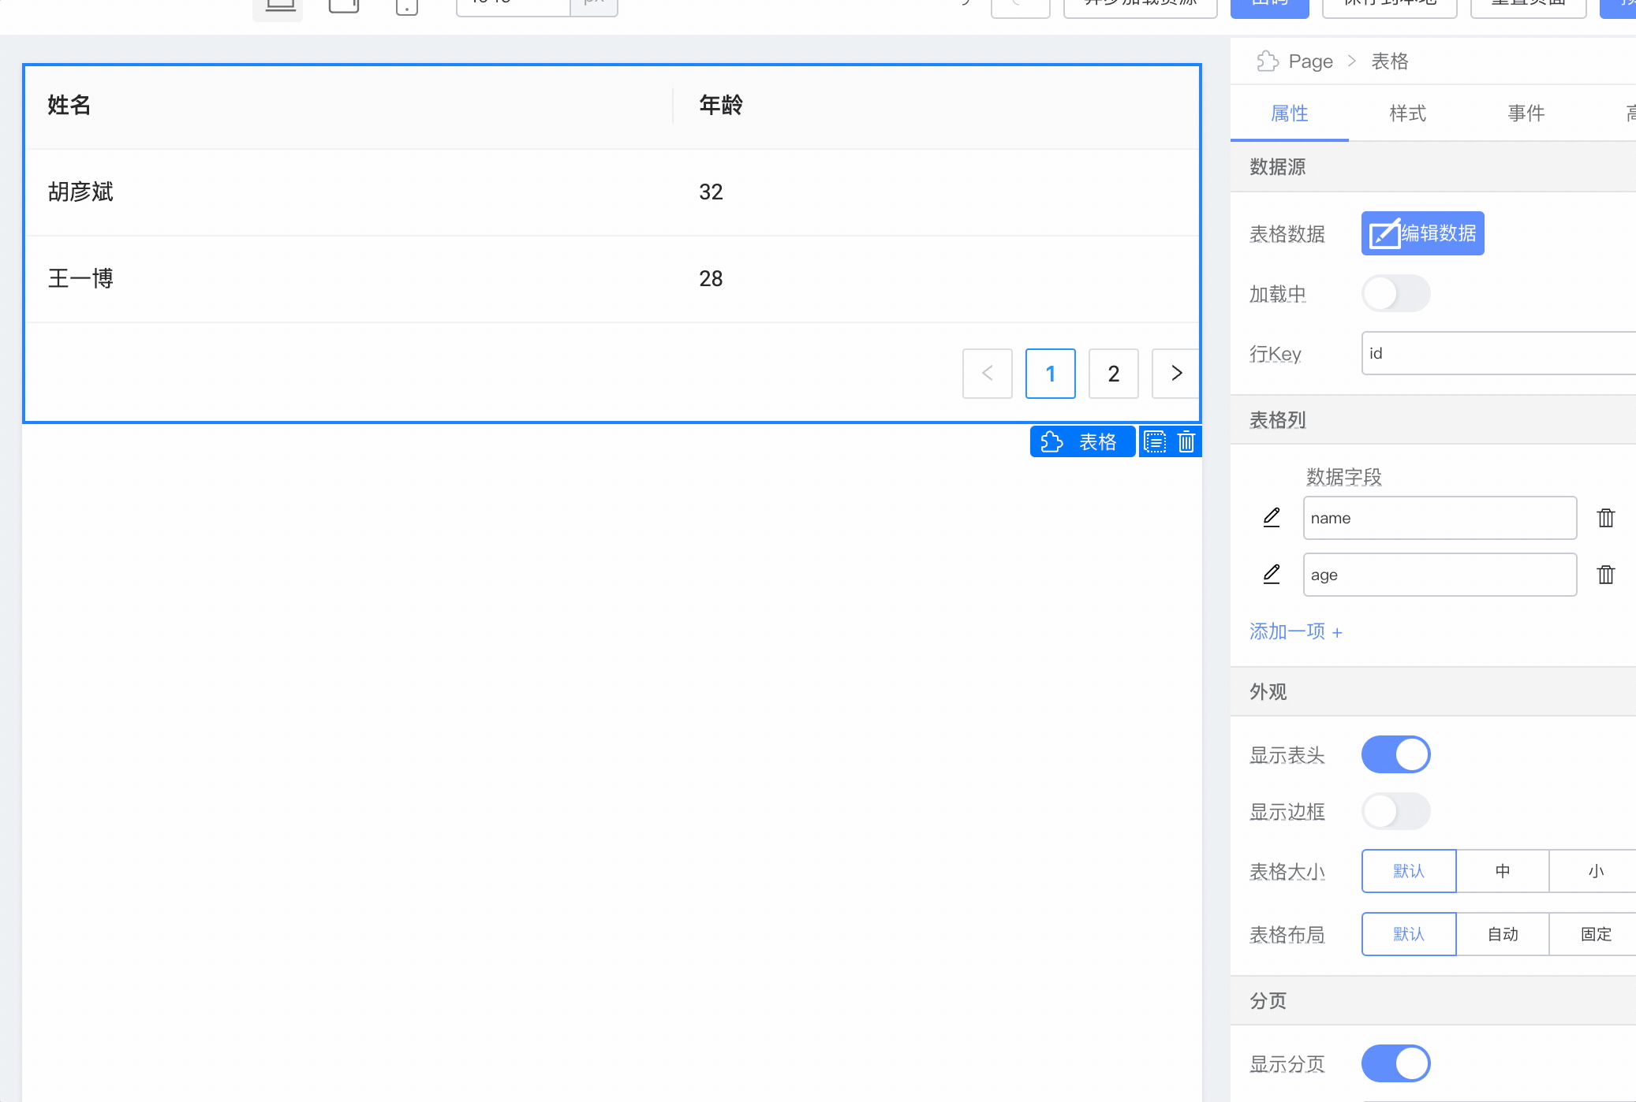
Task: Enable the 显示边框 border toggle
Action: coord(1396,811)
